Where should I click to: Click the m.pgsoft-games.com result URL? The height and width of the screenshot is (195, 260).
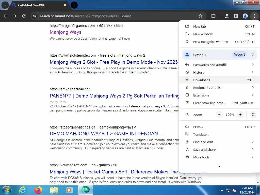click(x=86, y=26)
